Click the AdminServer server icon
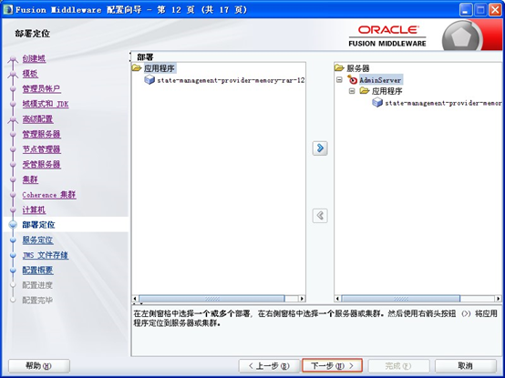This screenshot has height=378, width=505. (353, 79)
